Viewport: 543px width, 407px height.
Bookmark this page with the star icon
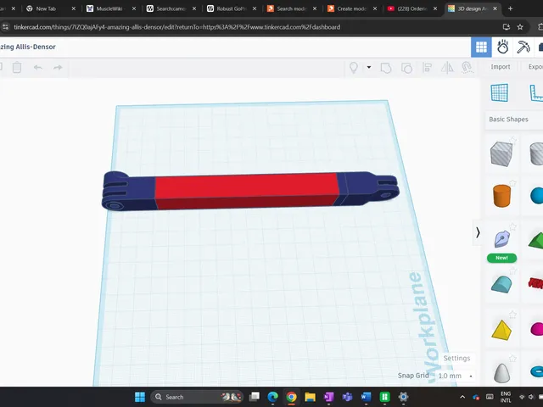coord(520,27)
